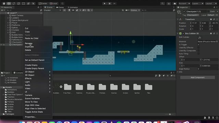Click the Add Component button
Image resolution: width=219 pixels, height=123 pixels.
[197, 78]
